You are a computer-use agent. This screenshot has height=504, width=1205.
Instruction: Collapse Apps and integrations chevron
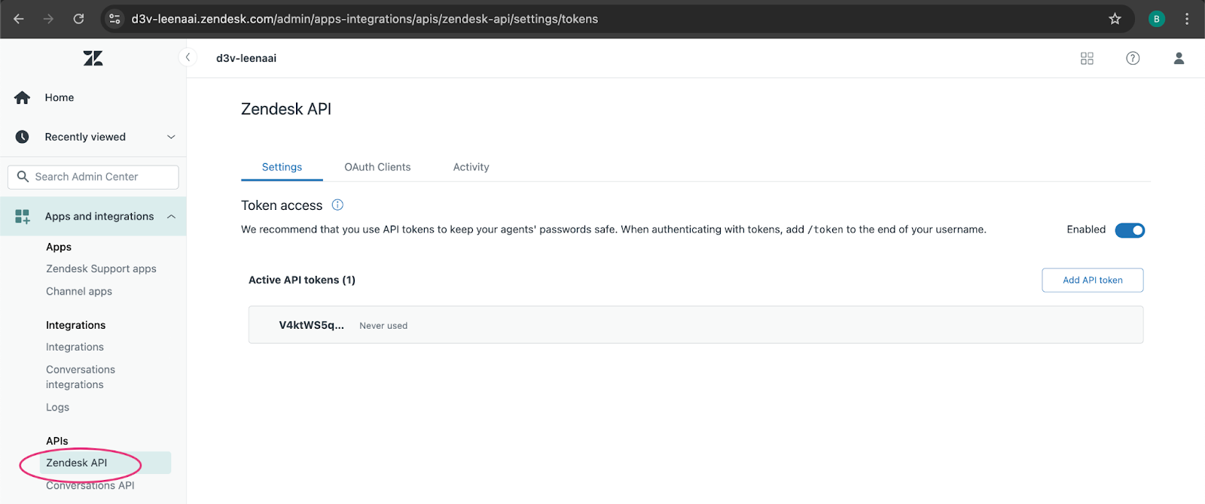(171, 217)
